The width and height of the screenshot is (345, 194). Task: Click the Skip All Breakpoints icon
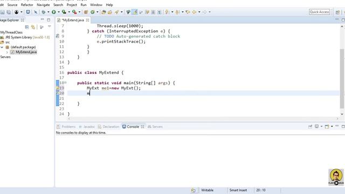click(36, 12)
